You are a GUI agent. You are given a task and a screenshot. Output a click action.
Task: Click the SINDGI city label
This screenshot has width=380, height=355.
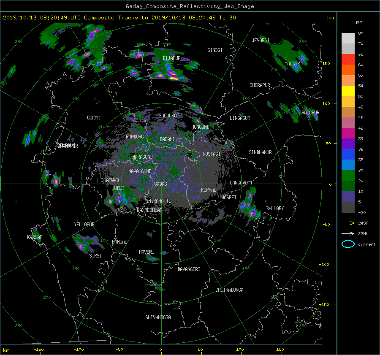(x=215, y=50)
